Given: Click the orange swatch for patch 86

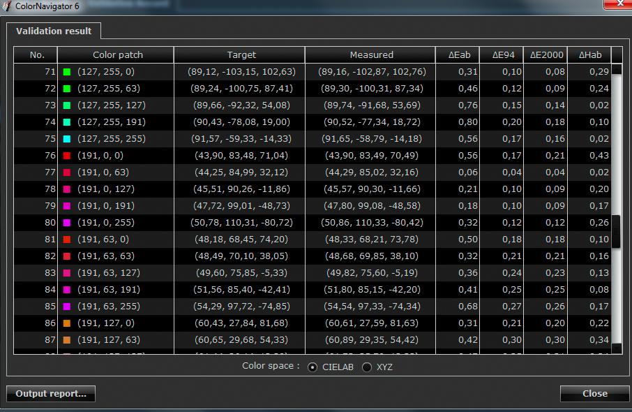Looking at the screenshot, I should [x=67, y=323].
